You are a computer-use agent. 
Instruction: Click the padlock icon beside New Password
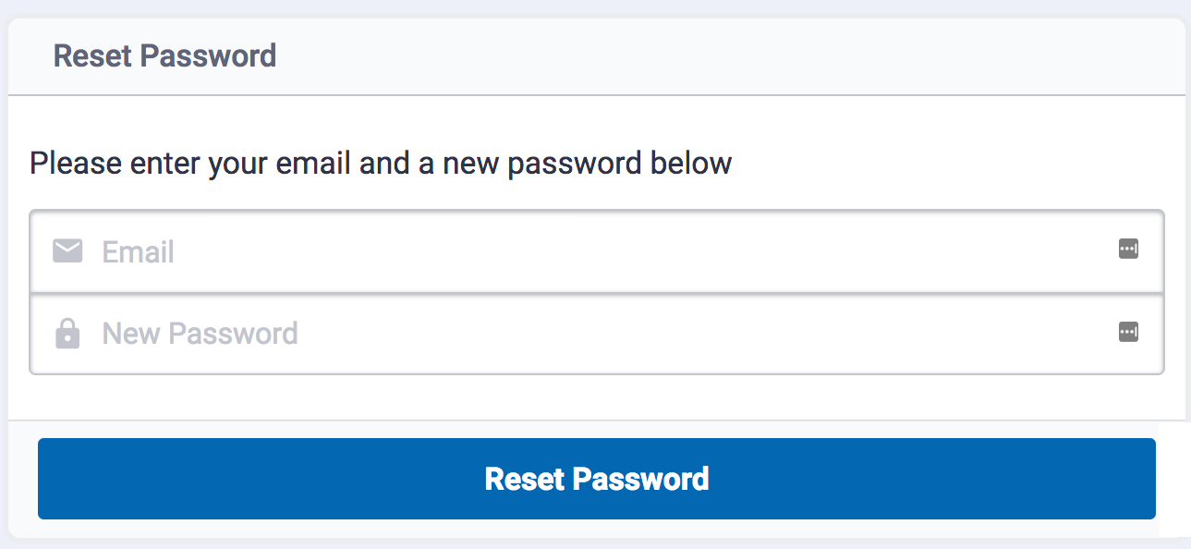click(x=67, y=333)
